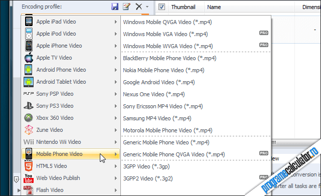
Task: Click the Mobile Phone Video icon
Action: tap(29, 154)
